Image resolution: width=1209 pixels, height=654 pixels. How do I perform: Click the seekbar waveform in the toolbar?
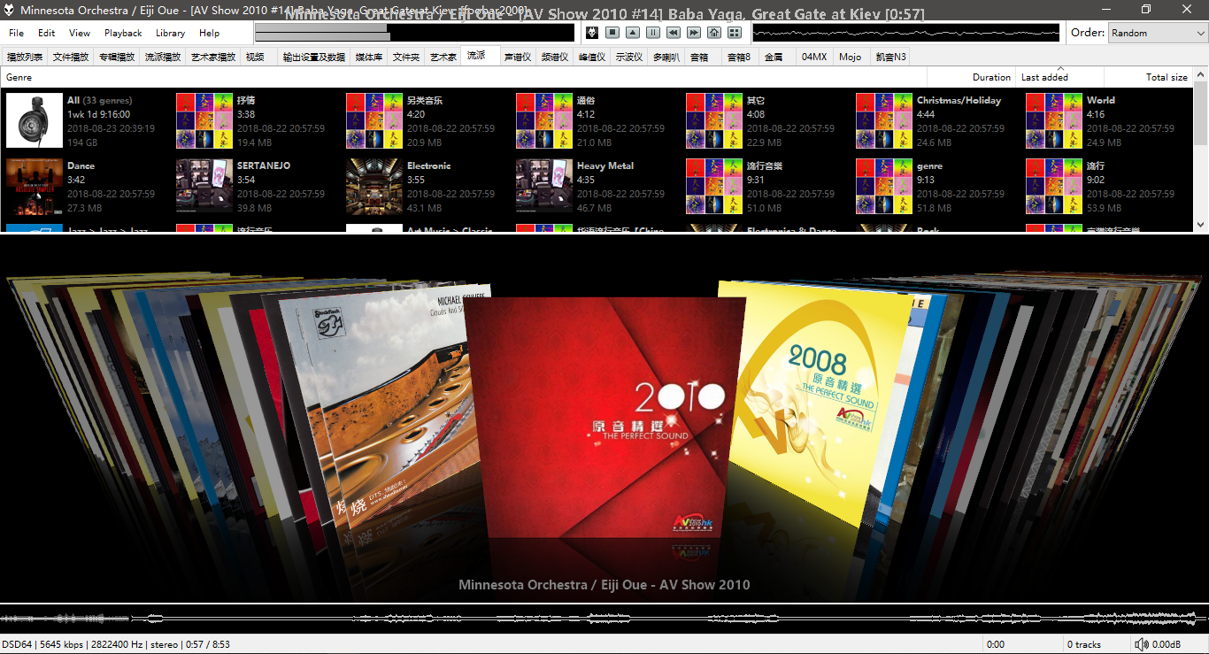[905, 33]
